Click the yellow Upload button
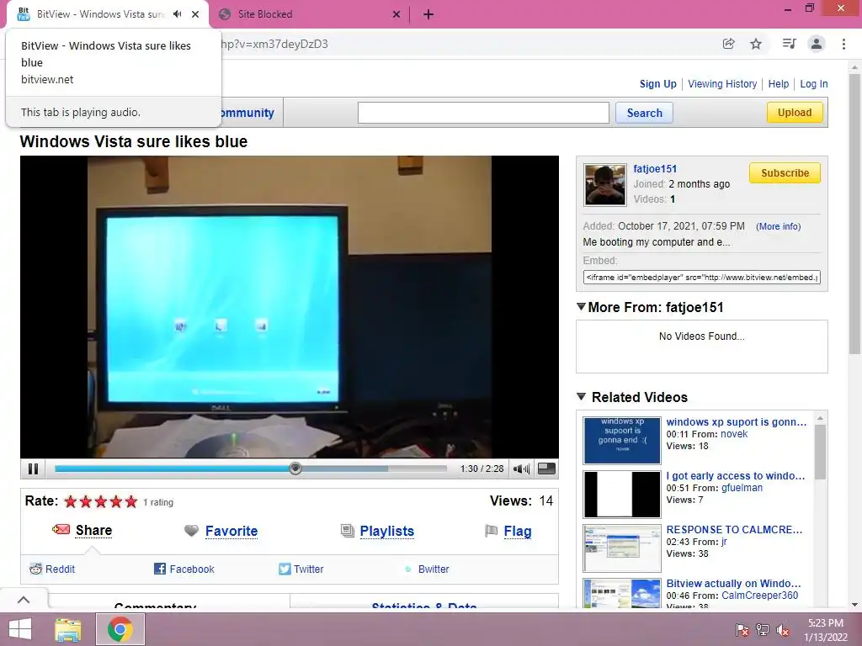Image resolution: width=862 pixels, height=646 pixels. pos(795,112)
